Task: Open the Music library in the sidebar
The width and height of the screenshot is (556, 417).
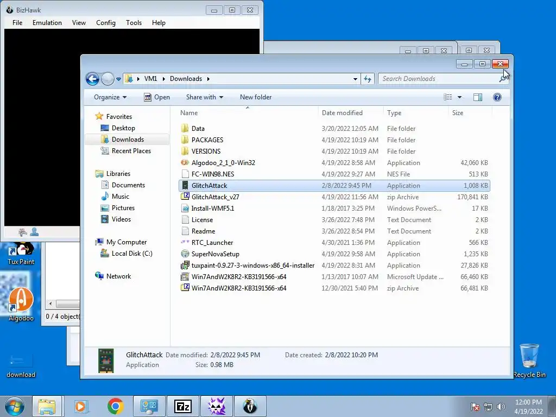Action: pyautogui.click(x=120, y=197)
